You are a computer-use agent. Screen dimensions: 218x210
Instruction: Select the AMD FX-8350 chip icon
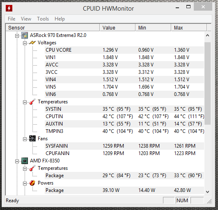25,161
